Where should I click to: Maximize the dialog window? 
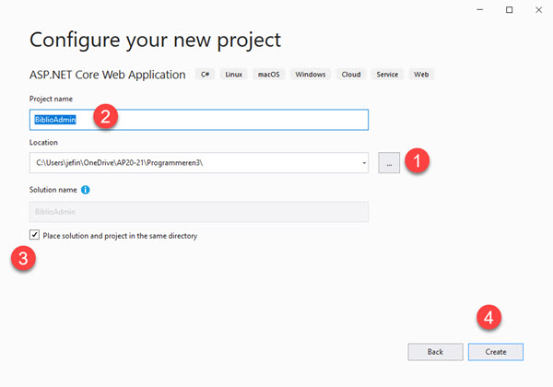pos(510,10)
